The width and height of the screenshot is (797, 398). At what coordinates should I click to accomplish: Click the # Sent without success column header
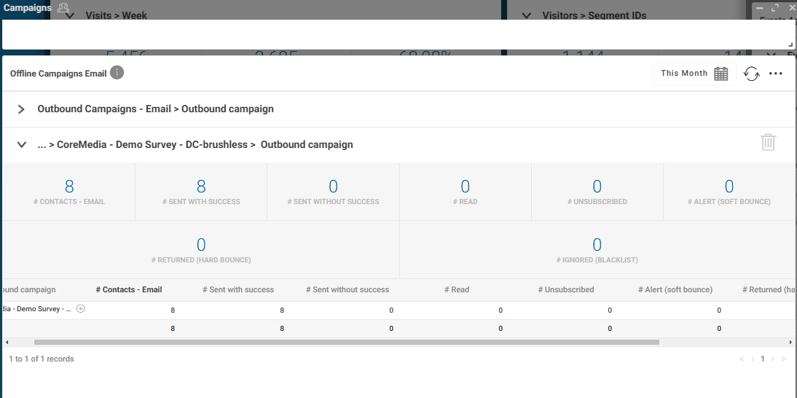[x=348, y=289]
